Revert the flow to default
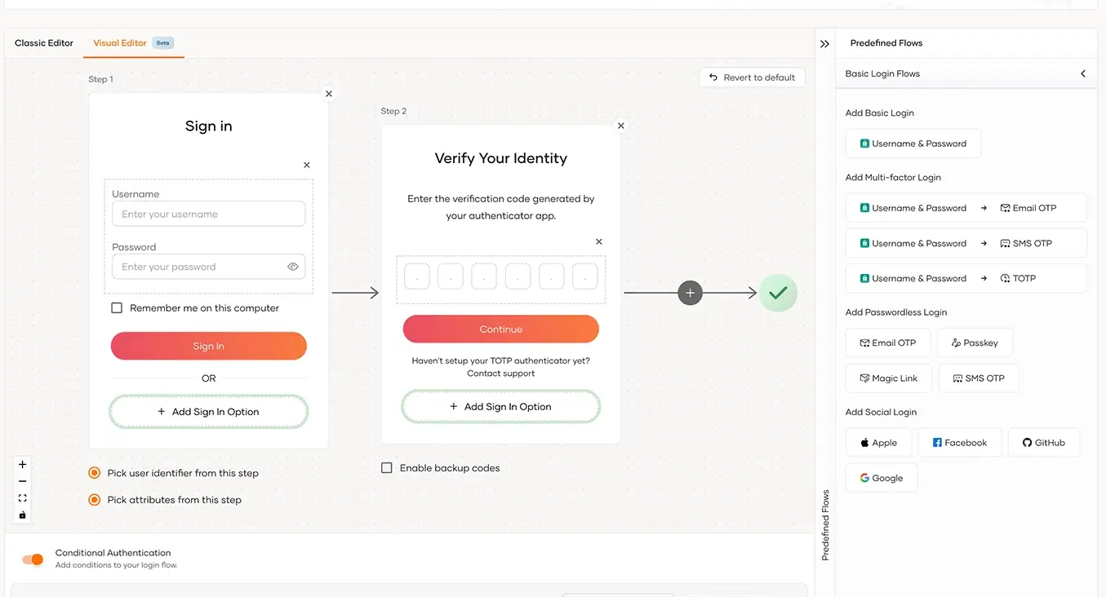The width and height of the screenshot is (1106, 597). coord(751,77)
